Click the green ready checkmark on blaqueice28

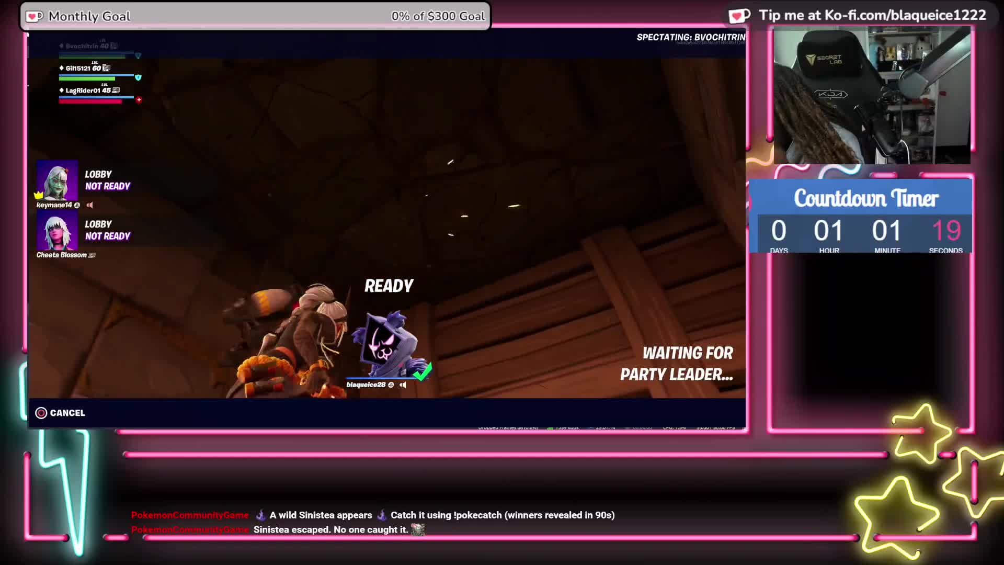pyautogui.click(x=422, y=371)
